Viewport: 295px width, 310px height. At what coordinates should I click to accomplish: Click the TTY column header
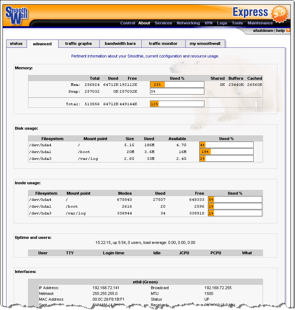pyautogui.click(x=70, y=253)
